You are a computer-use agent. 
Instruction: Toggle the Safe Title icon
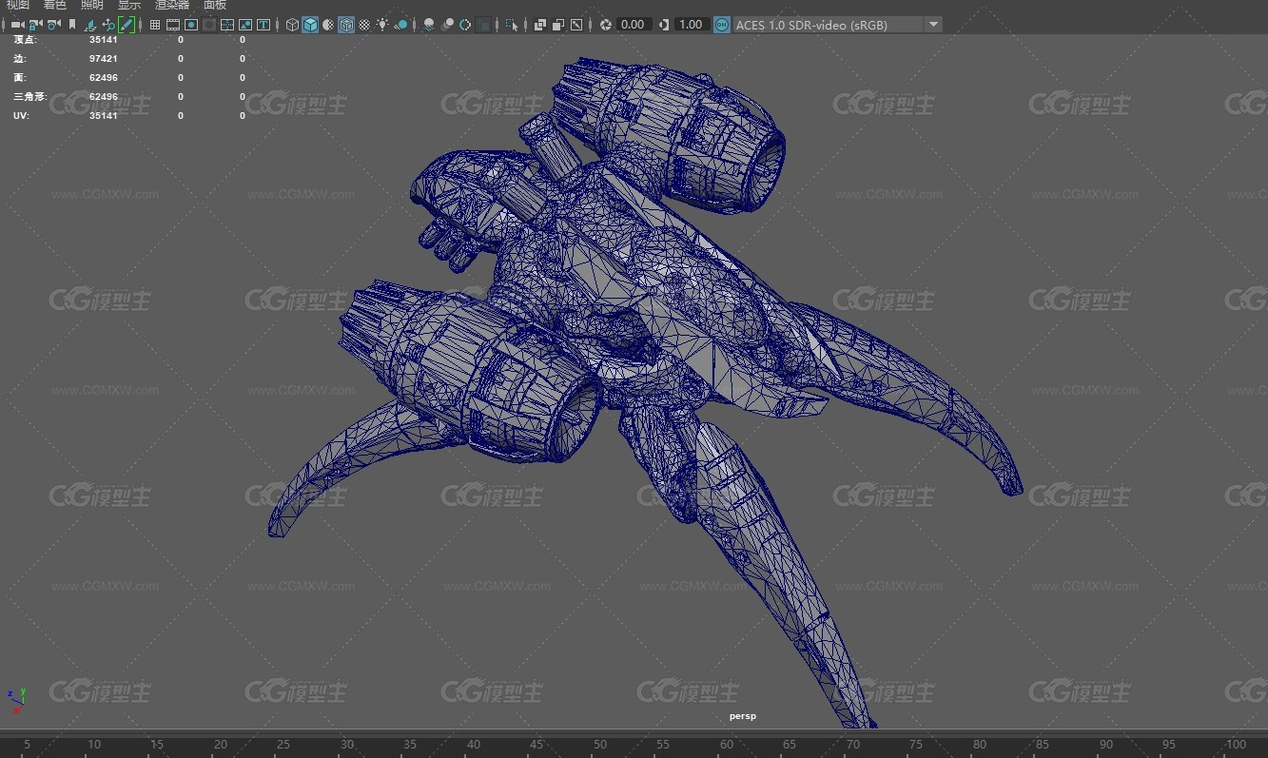click(263, 25)
